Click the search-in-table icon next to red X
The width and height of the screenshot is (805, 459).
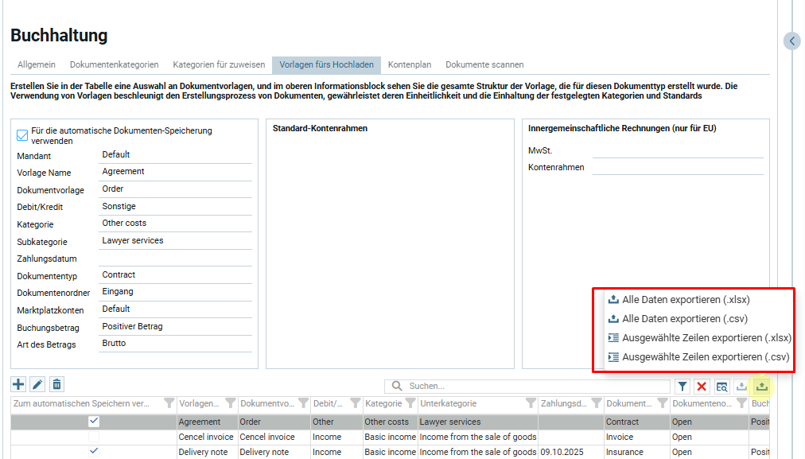(721, 387)
